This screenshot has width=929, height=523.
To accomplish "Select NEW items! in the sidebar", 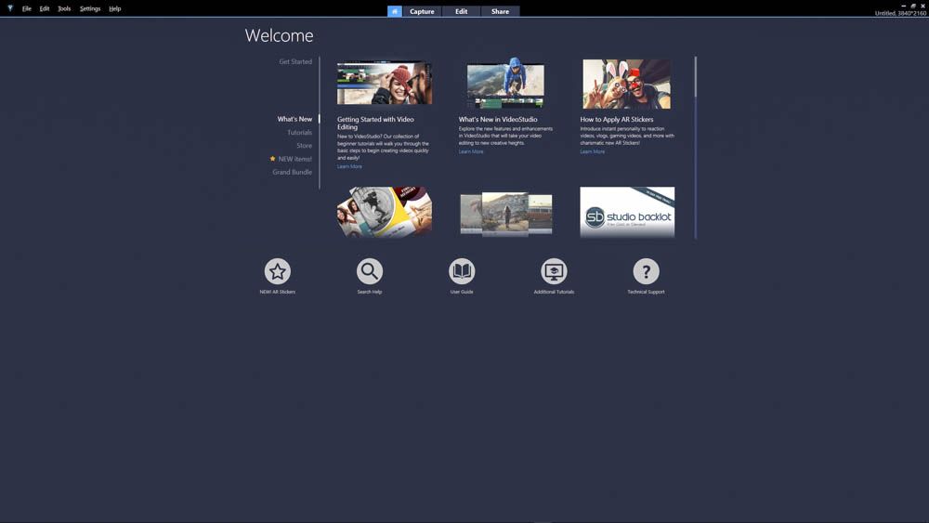I will click(x=294, y=159).
